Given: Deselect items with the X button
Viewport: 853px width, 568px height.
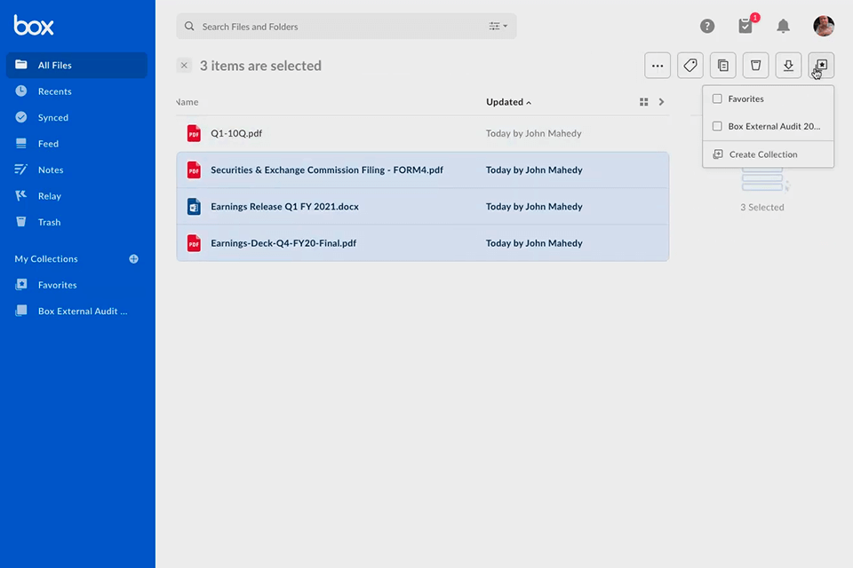Looking at the screenshot, I should [x=184, y=65].
